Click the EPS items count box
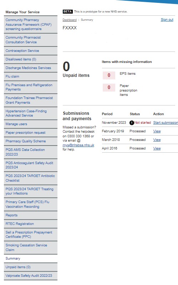Viewport: 178px width, 285px height. tap(109, 75)
